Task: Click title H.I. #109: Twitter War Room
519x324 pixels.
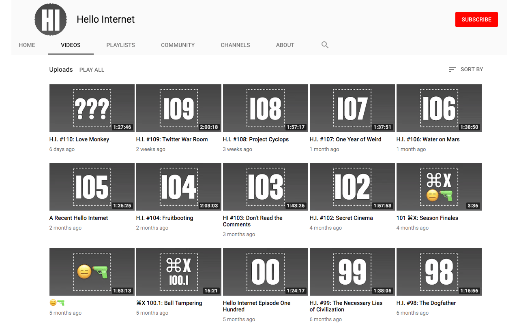Action: click(172, 139)
